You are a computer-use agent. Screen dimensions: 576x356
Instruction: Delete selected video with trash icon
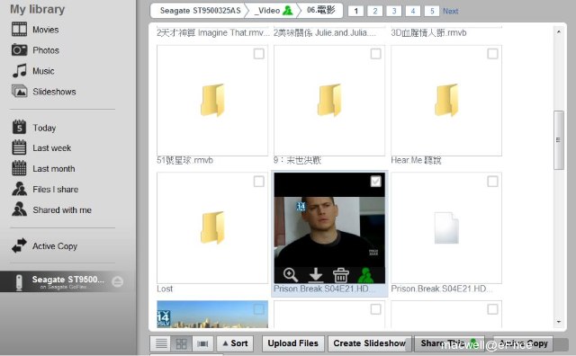[340, 275]
